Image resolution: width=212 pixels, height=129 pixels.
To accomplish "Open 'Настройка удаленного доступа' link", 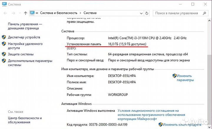I will coord(25,46).
